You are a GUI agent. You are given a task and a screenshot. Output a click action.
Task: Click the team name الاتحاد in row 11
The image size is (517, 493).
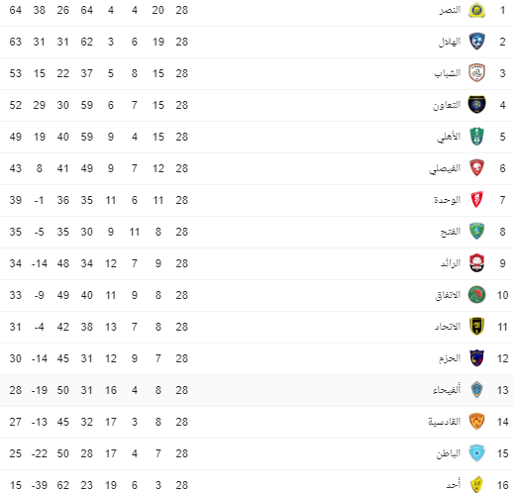point(448,327)
